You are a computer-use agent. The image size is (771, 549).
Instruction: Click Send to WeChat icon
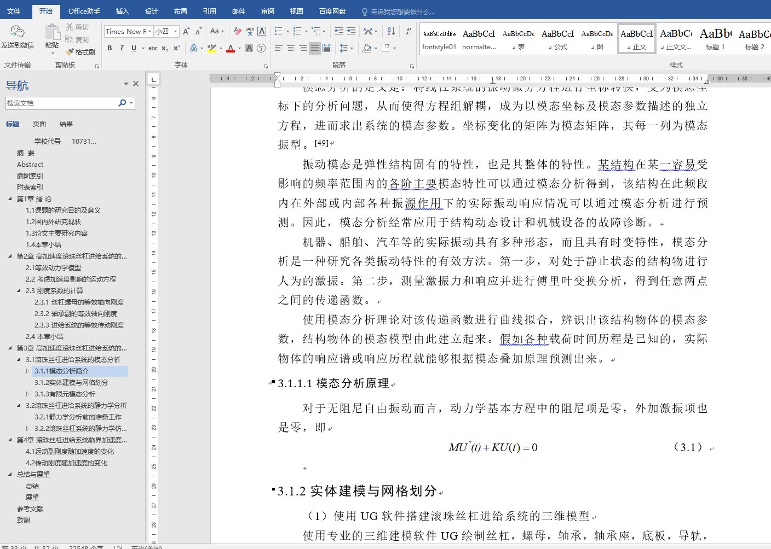click(18, 32)
